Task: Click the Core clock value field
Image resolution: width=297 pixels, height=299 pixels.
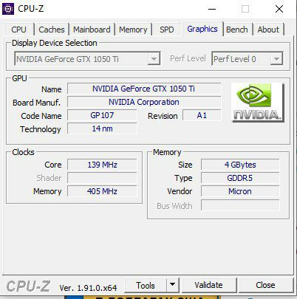Action: point(102,165)
